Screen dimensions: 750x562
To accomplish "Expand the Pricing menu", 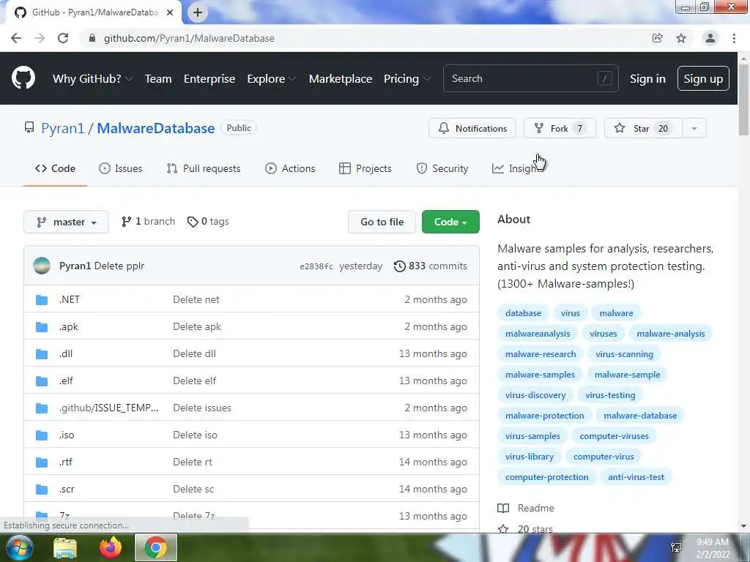I will (406, 78).
